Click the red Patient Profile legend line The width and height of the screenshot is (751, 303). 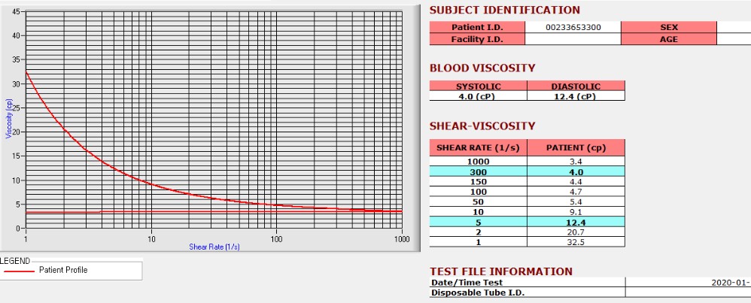click(x=19, y=271)
